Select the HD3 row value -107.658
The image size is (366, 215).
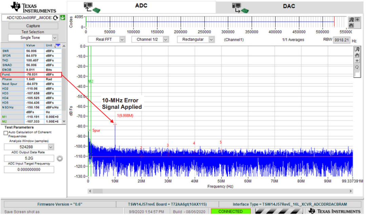34,93
